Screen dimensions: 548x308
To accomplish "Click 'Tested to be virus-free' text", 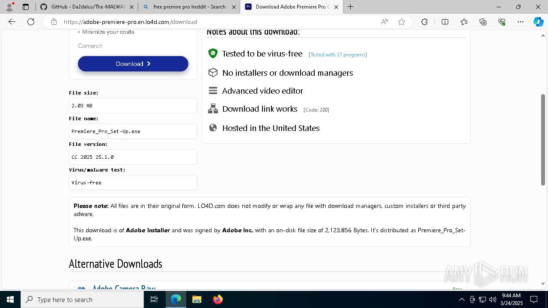I will [x=262, y=53].
